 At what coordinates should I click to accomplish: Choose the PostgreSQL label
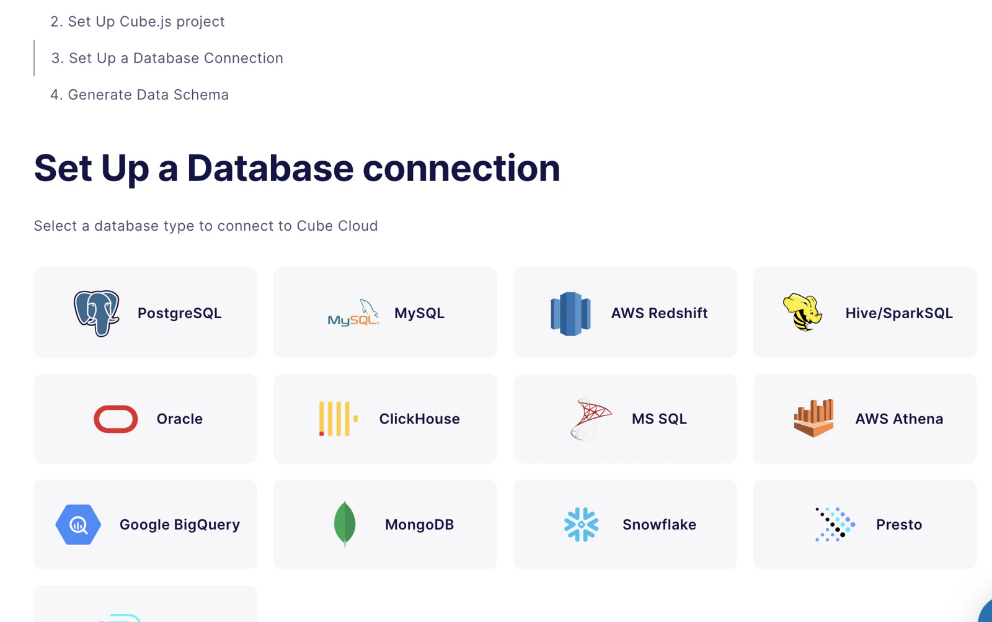179,313
